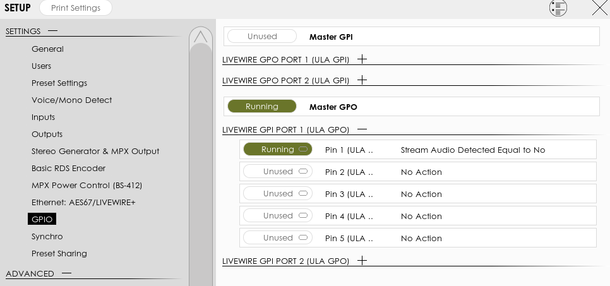Image resolution: width=610 pixels, height=286 pixels.
Task: Expand Livewire GPI Port 2 section
Action: tap(362, 260)
